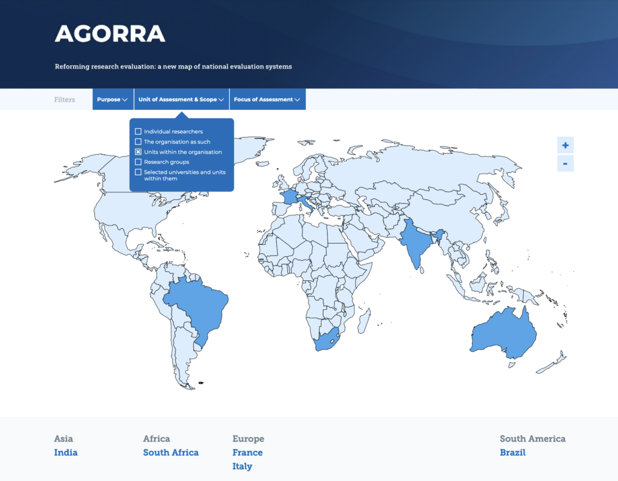Click the Asia region heading
Screen dimensions: 618x481
(63, 438)
